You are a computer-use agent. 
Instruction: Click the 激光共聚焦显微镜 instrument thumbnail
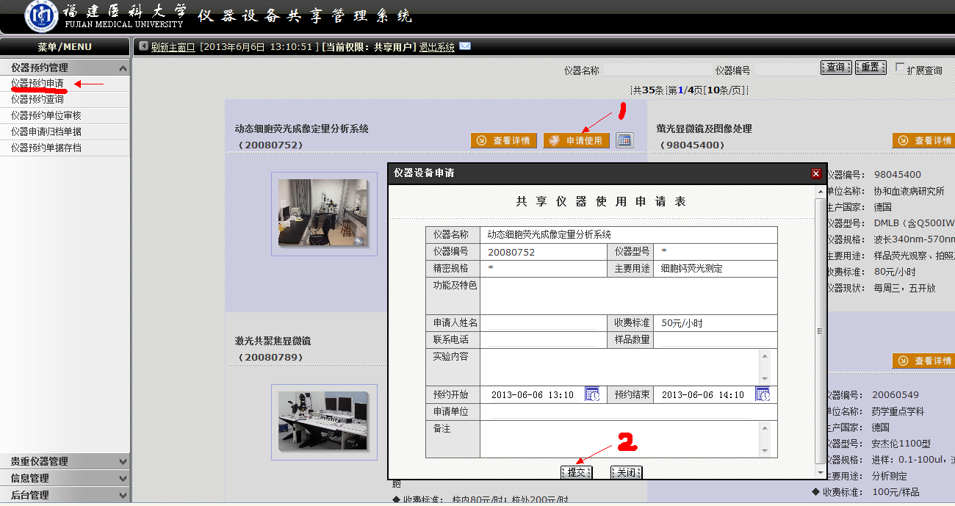322,421
